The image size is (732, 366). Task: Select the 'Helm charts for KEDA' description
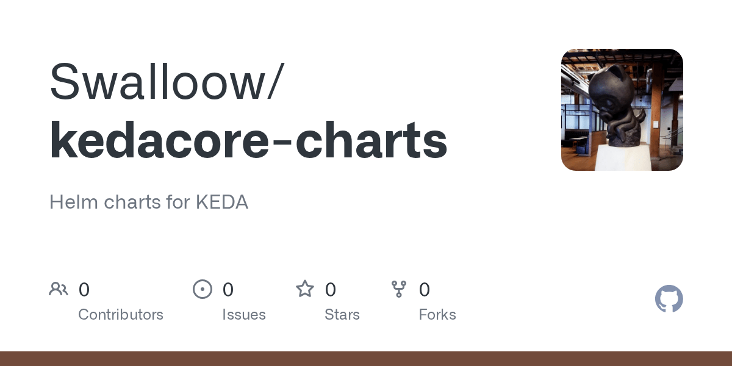tap(149, 203)
